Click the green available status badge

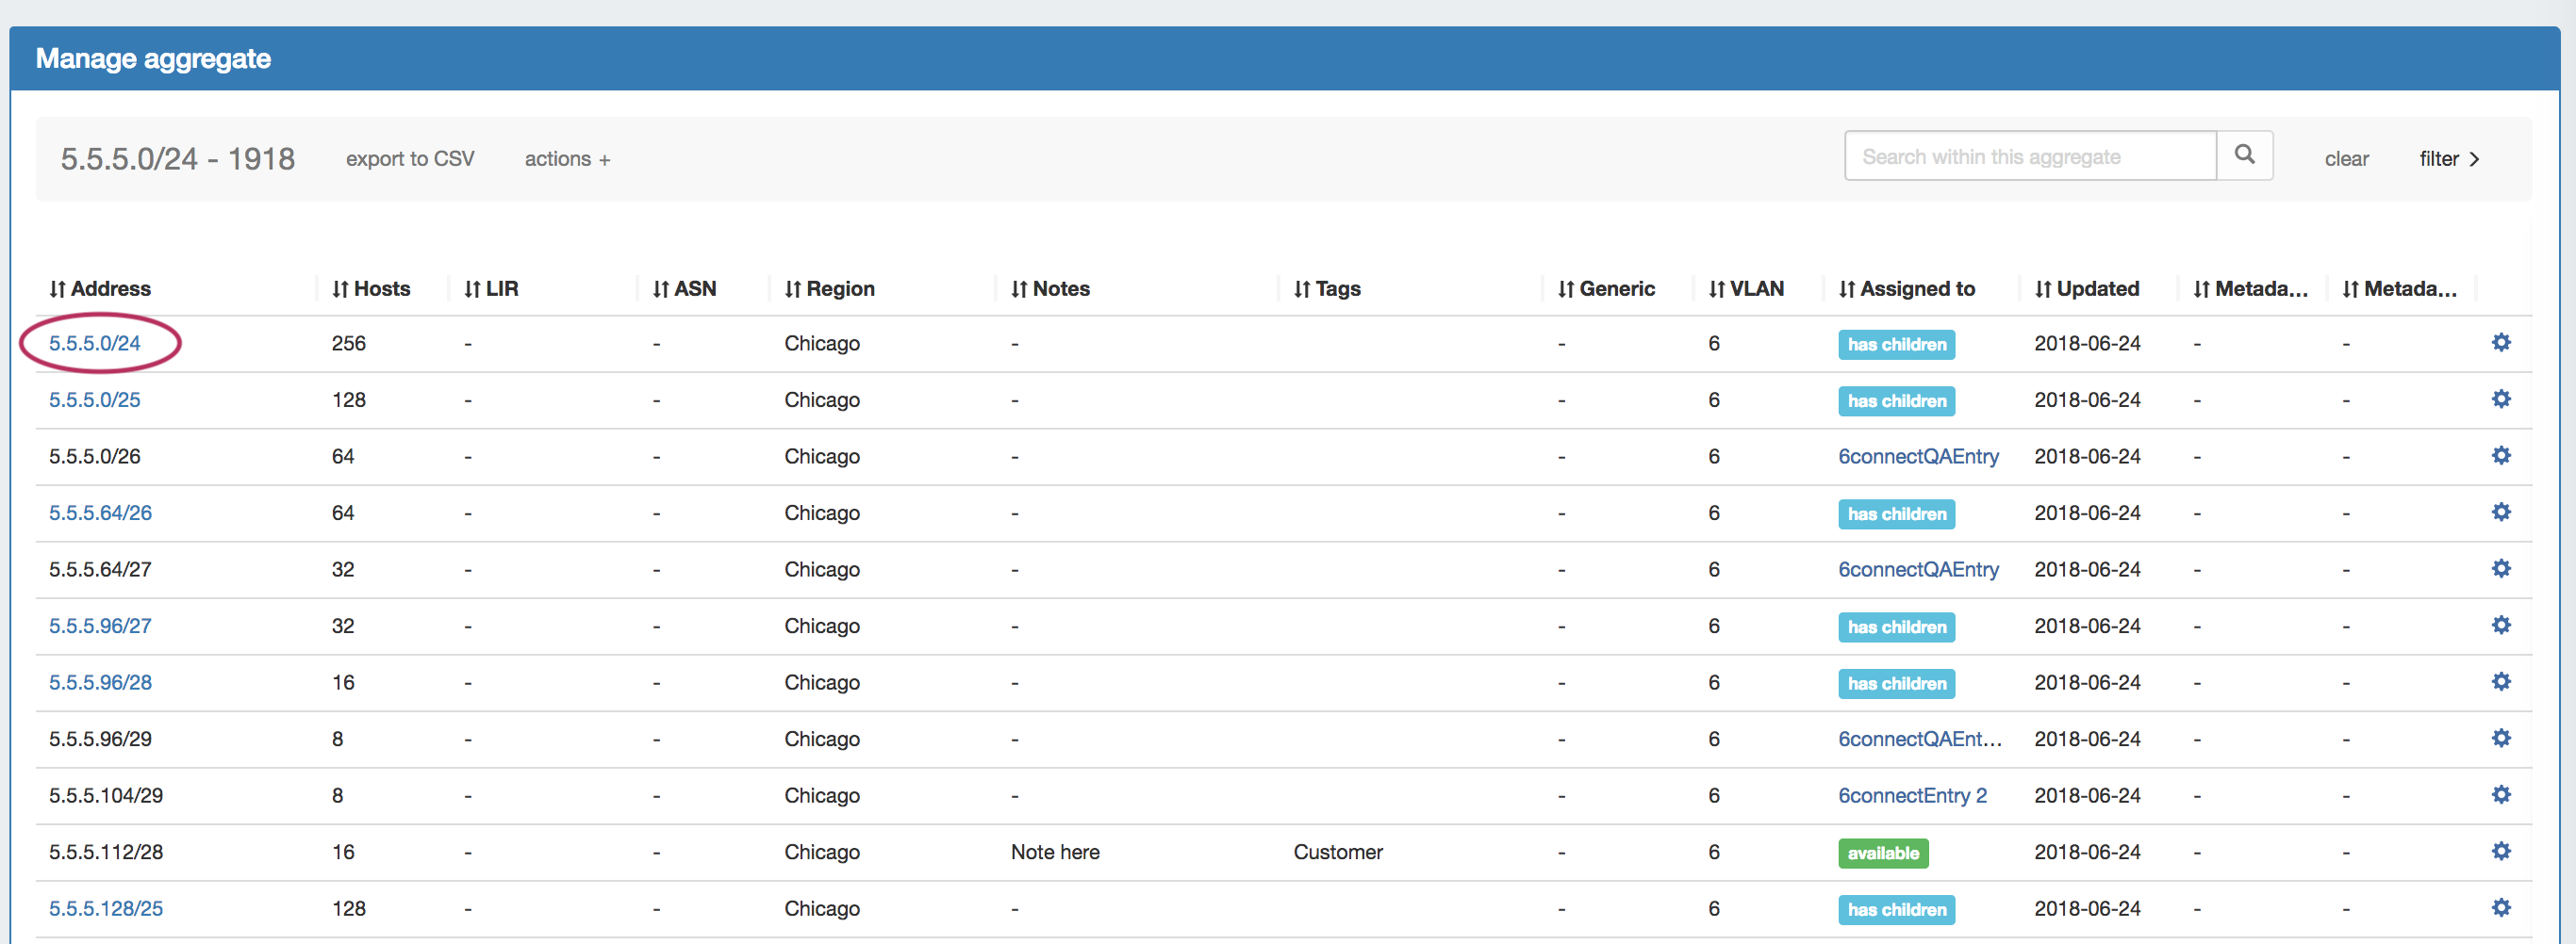pyautogui.click(x=1882, y=854)
